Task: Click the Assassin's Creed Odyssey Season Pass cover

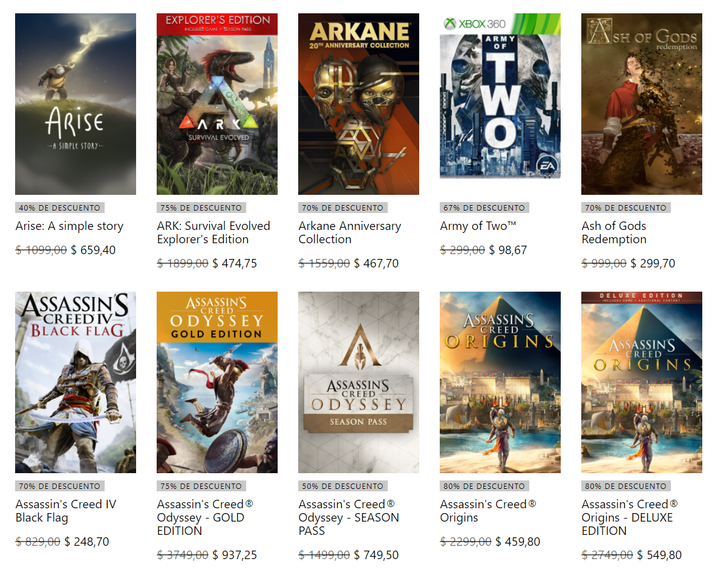Action: (359, 382)
